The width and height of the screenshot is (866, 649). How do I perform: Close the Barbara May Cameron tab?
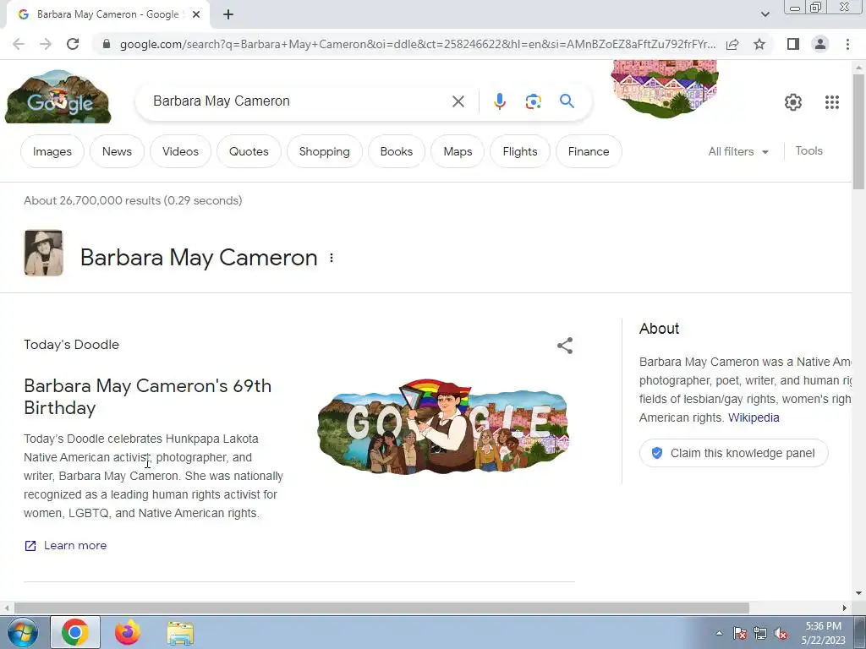(196, 15)
